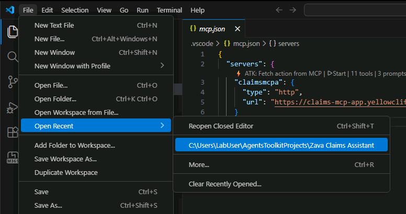406x214 pixels.
Task: Click the 11 tools CodeLens link
Action: click(x=362, y=74)
